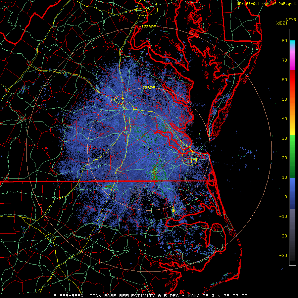Click the 40 dBZ scale value
The width and height of the screenshot is (298, 298).
coord(284,119)
